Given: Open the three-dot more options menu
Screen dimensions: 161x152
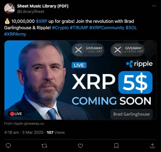Looking at the screenshot, I should click(x=154, y=6).
